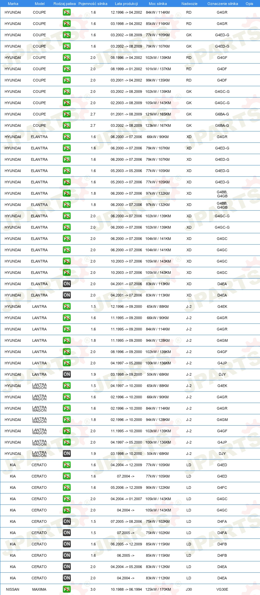
Task: Click petrol icon in Nissan Maxima row
Action: coord(67,589)
